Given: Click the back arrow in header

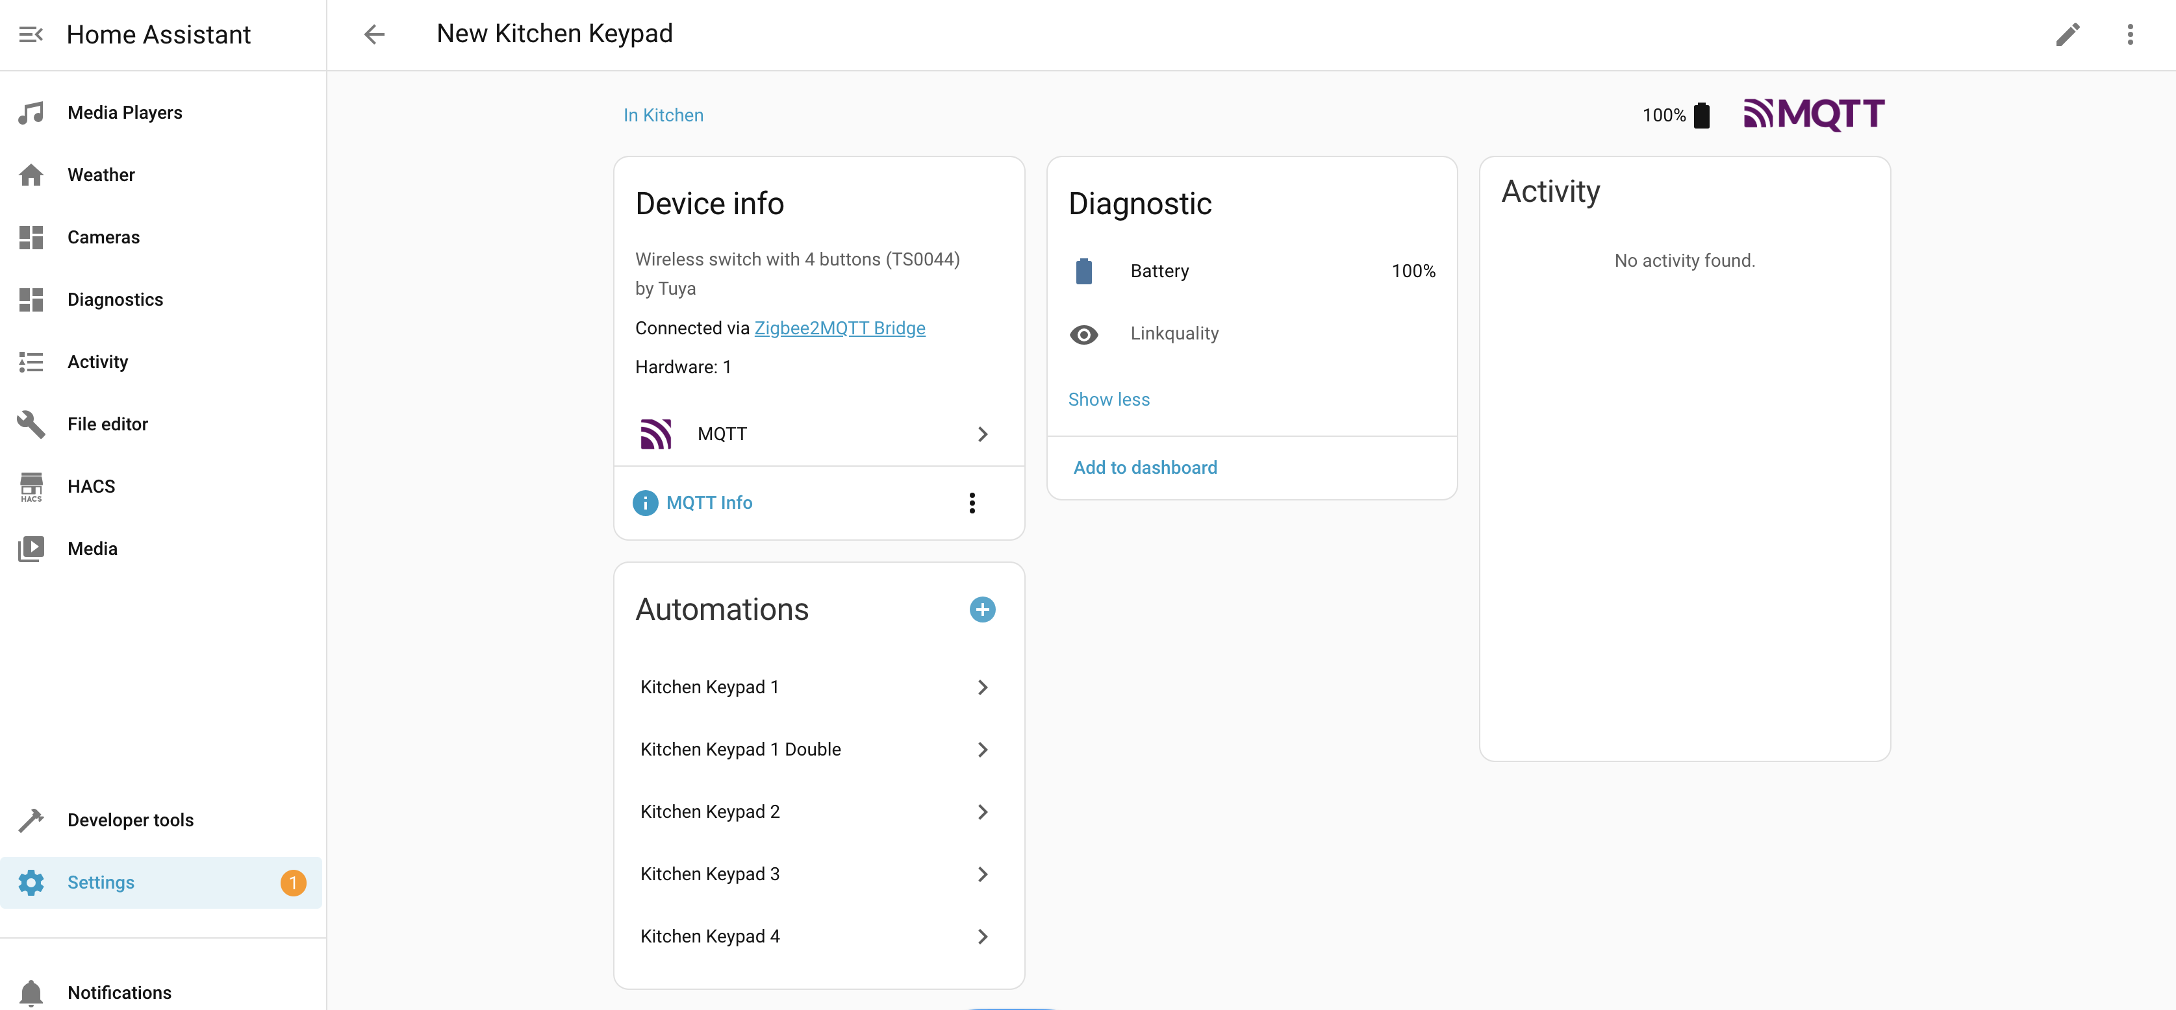Looking at the screenshot, I should pyautogui.click(x=374, y=34).
